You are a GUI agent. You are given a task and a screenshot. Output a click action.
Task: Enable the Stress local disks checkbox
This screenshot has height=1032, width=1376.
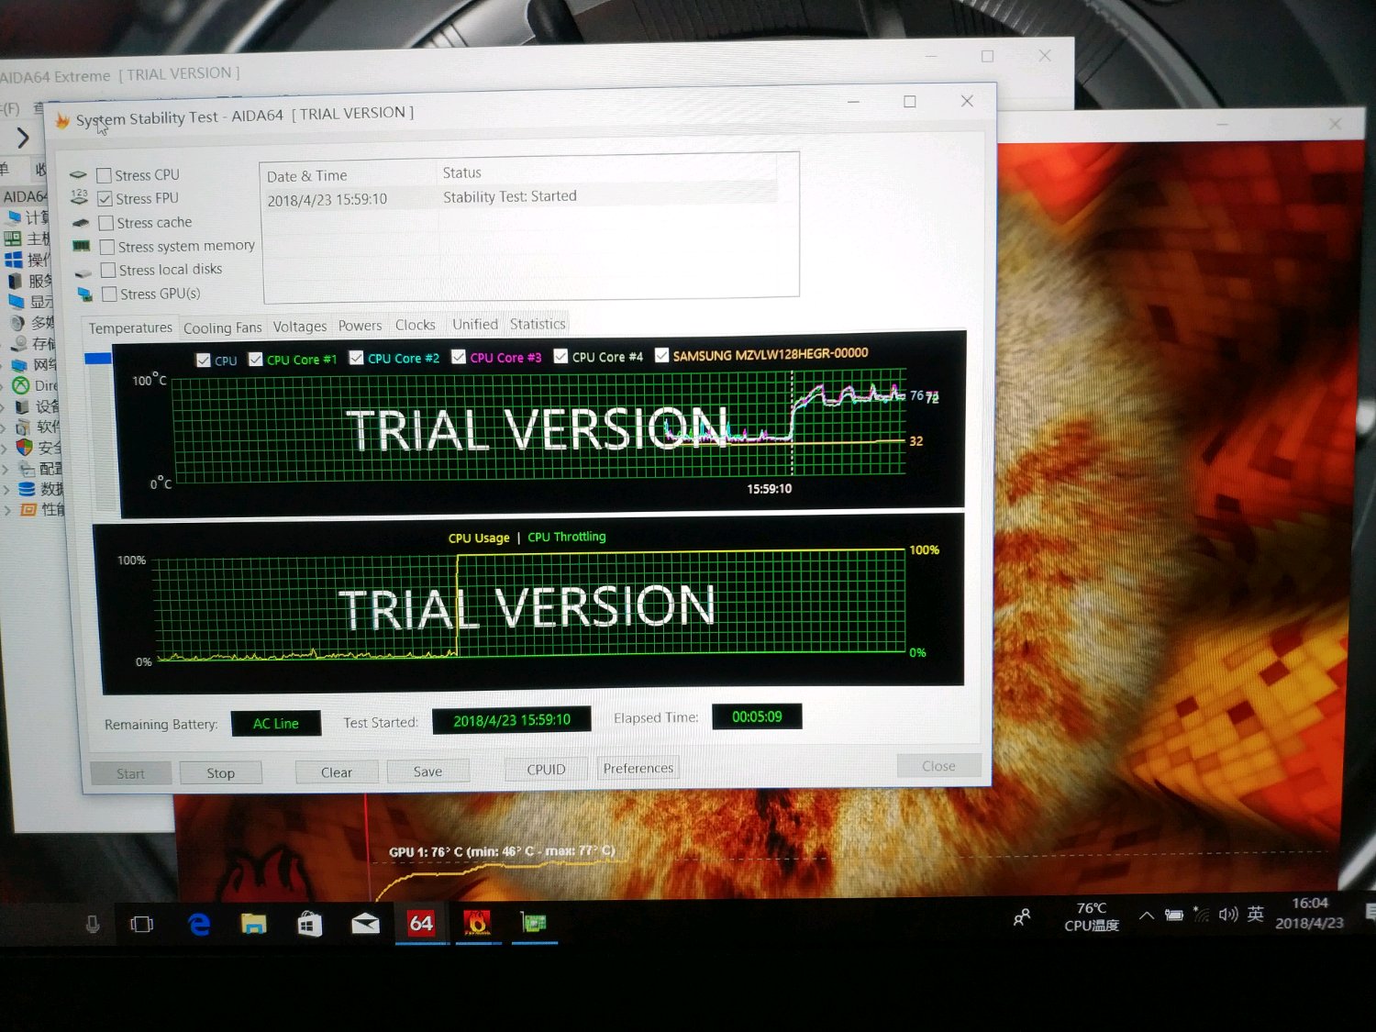108,271
